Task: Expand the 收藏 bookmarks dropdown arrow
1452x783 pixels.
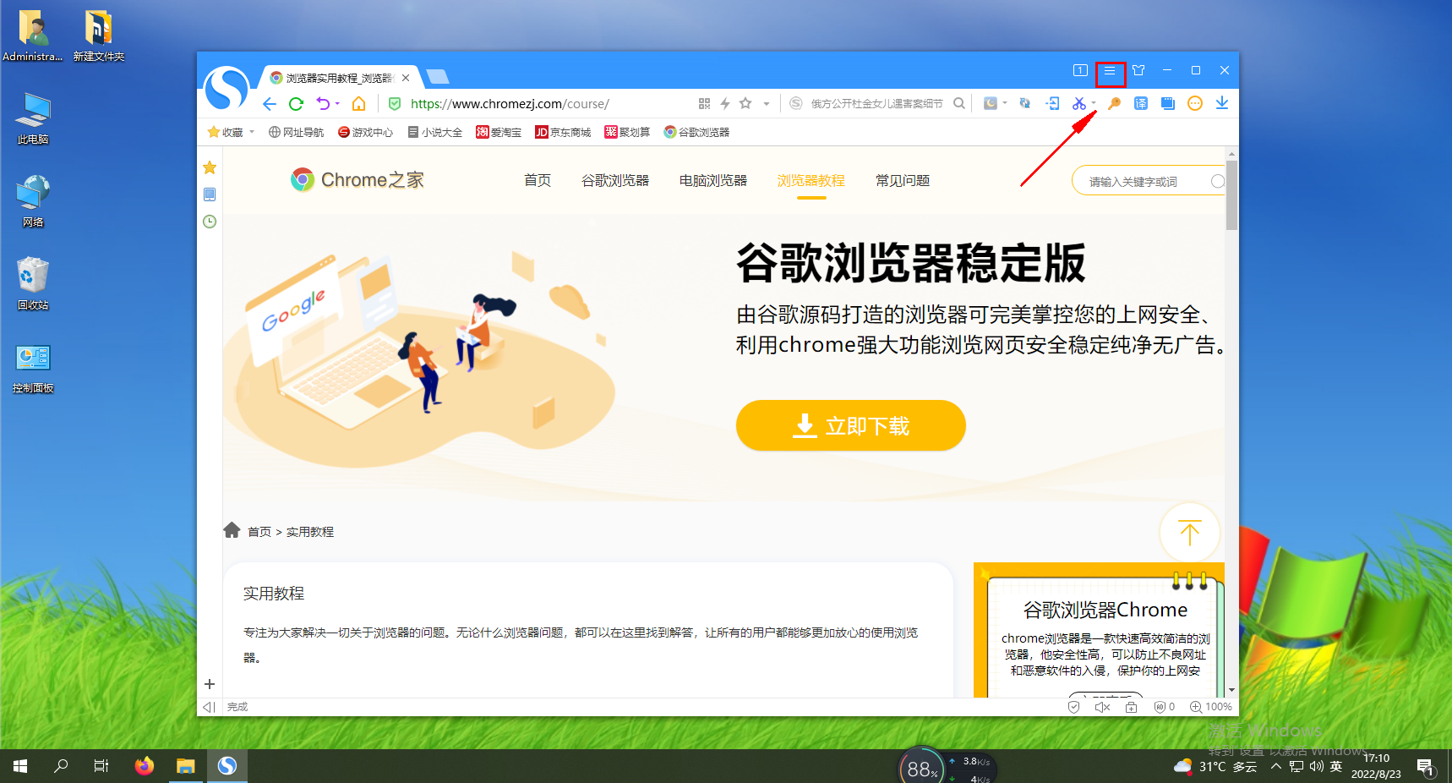Action: click(x=252, y=132)
